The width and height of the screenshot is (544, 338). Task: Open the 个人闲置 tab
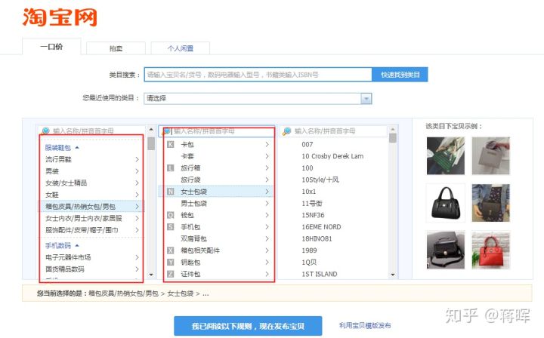point(181,48)
